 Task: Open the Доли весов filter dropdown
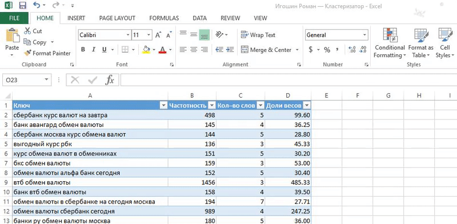click(307, 106)
